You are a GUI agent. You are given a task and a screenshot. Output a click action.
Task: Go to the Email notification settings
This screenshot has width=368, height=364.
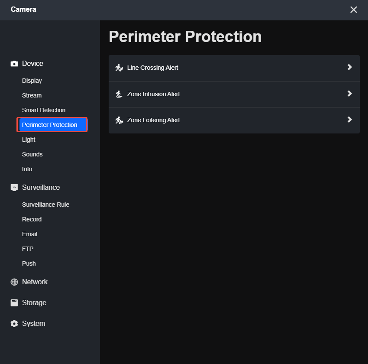29,234
